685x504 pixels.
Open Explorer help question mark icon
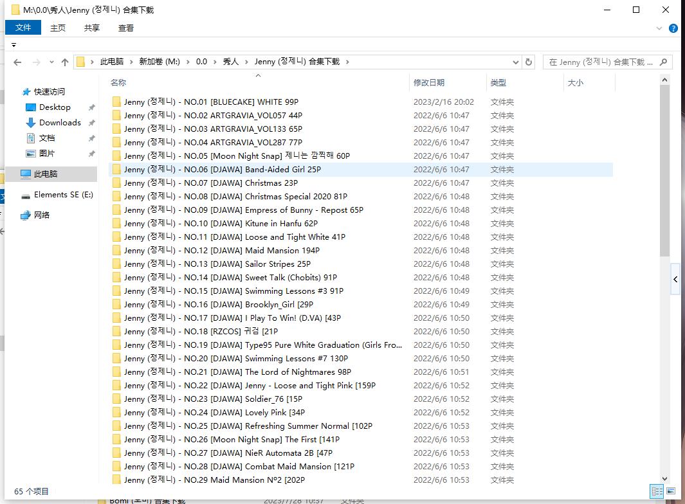(673, 28)
